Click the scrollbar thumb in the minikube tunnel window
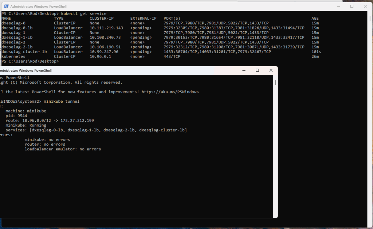 pos(275,82)
